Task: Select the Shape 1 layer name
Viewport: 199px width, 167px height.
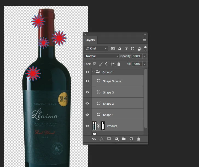Action: (108, 115)
